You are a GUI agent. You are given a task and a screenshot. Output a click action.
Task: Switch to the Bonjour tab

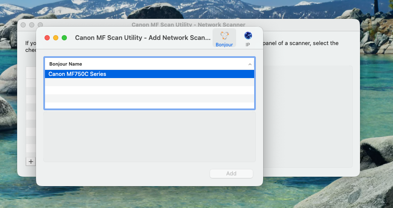point(224,38)
